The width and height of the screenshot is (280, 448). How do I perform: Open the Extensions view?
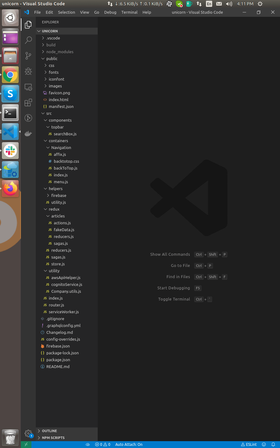click(28, 102)
